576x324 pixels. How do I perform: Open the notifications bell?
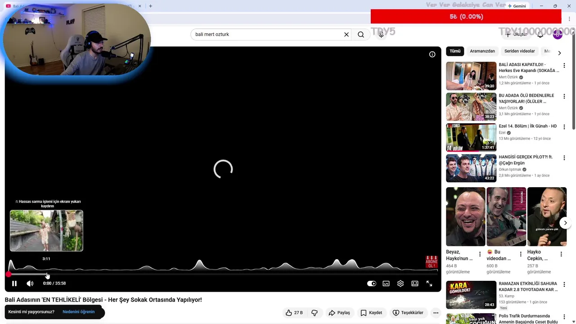click(x=540, y=34)
